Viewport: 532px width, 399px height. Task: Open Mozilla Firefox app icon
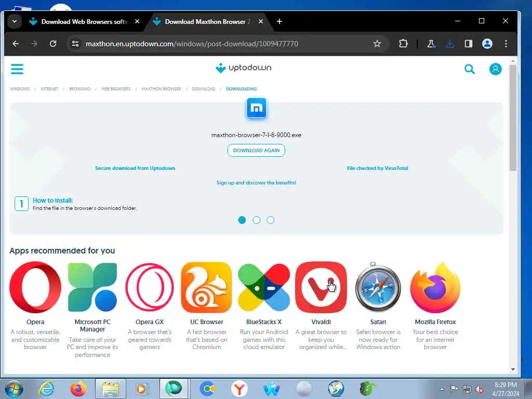[x=435, y=287]
